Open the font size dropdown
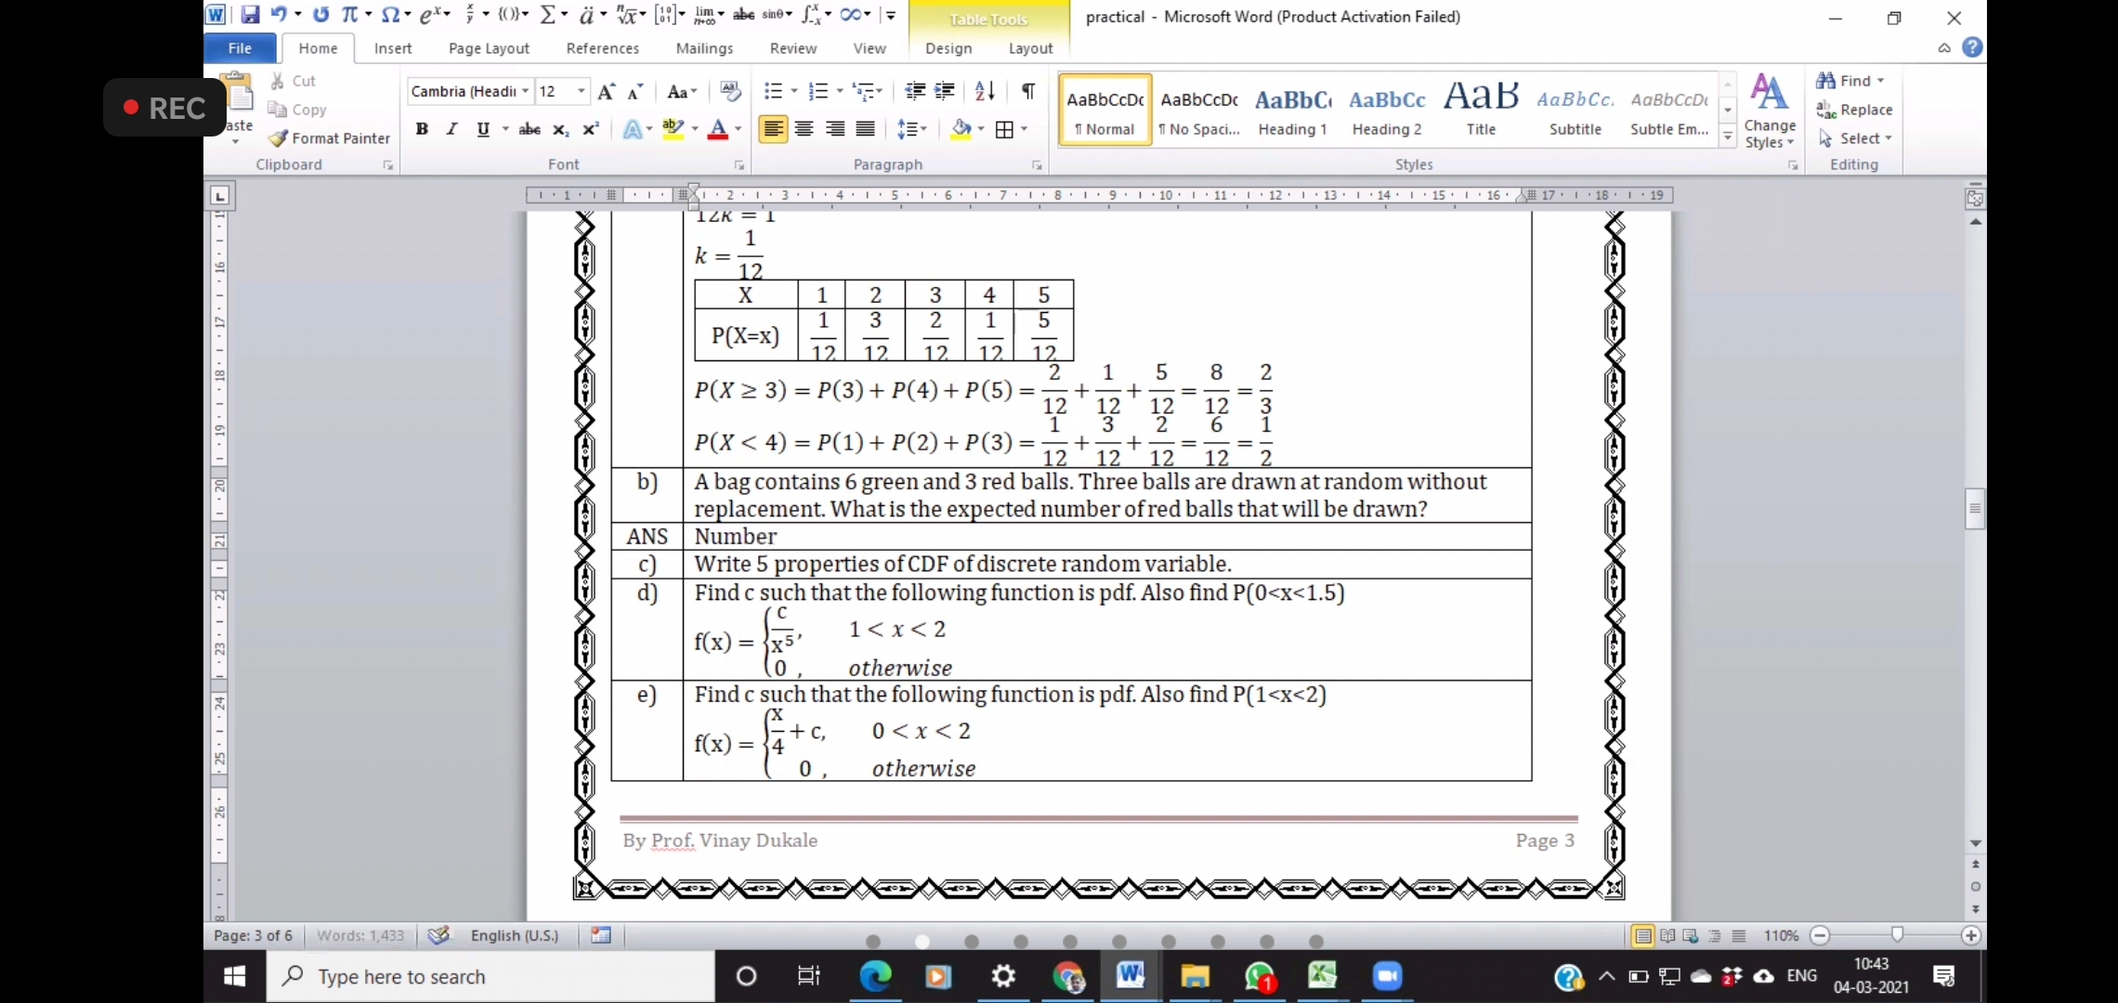 tap(582, 91)
